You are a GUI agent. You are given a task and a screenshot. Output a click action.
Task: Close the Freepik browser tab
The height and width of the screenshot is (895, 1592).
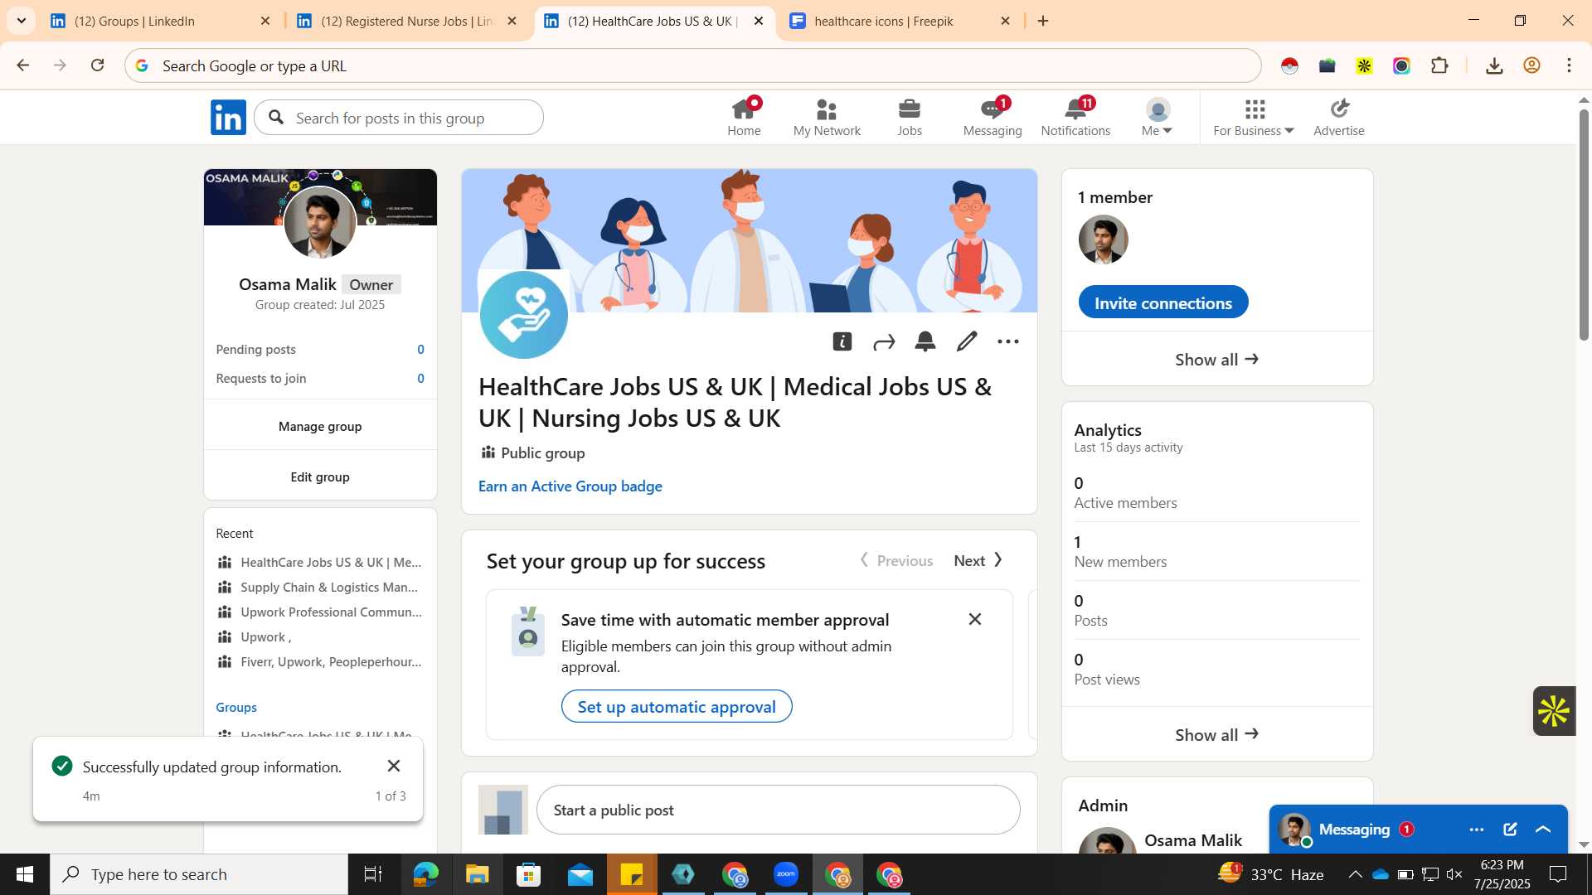point(1005,21)
